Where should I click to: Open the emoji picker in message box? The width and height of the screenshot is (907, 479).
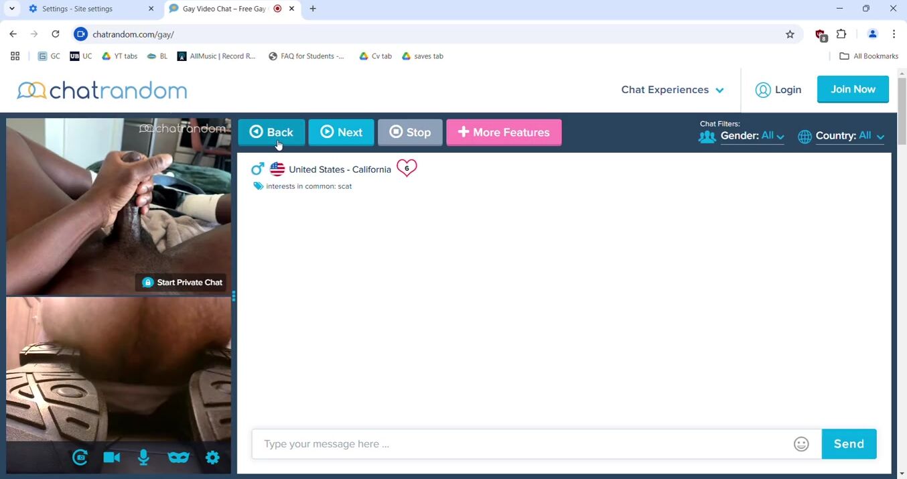[x=801, y=444]
